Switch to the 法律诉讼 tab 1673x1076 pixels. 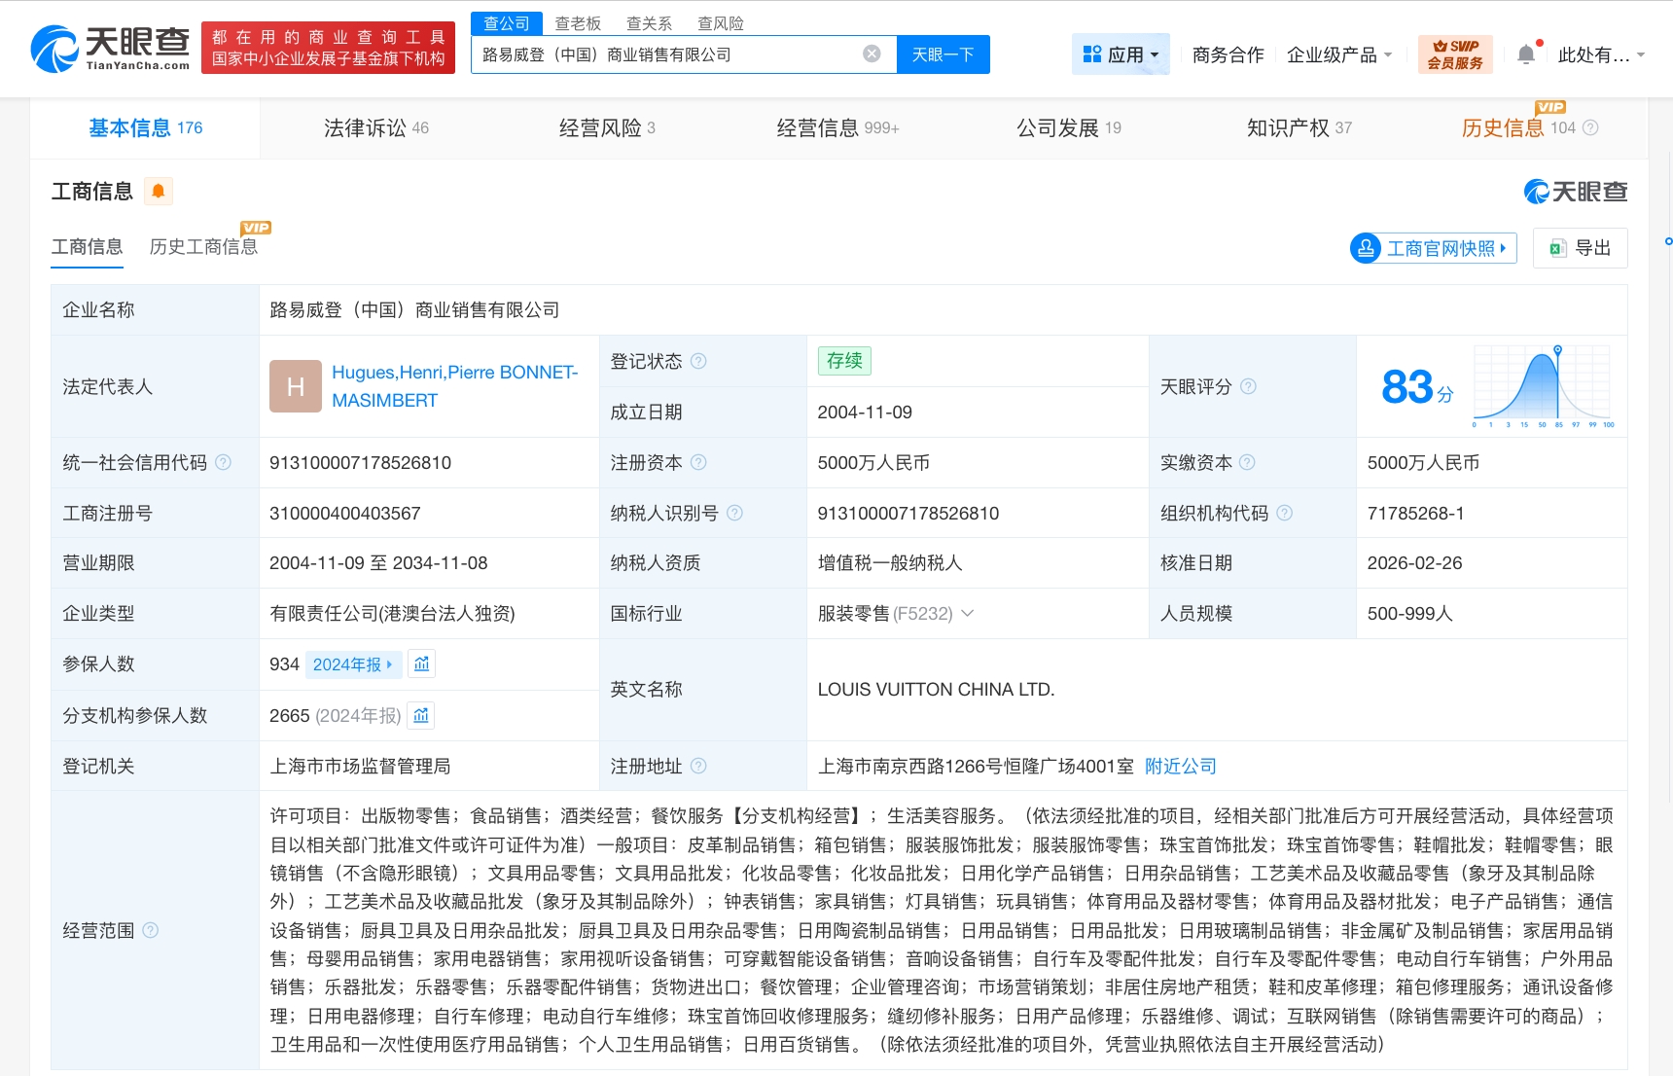375,128
